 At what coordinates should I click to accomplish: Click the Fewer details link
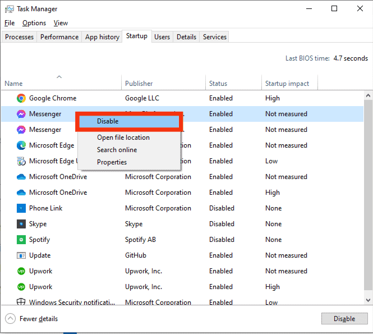click(39, 318)
